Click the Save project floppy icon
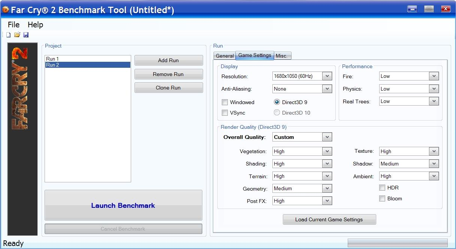 point(26,35)
